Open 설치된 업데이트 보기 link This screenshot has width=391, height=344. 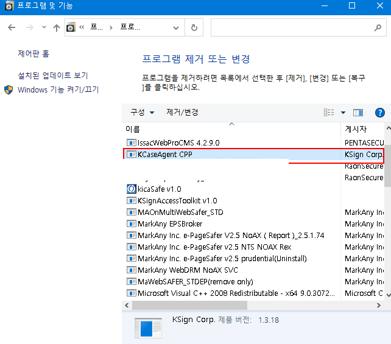[53, 75]
